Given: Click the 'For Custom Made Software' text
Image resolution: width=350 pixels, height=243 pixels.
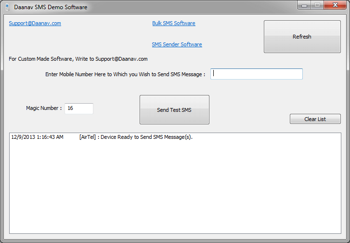Looking at the screenshot, I should tap(78, 59).
